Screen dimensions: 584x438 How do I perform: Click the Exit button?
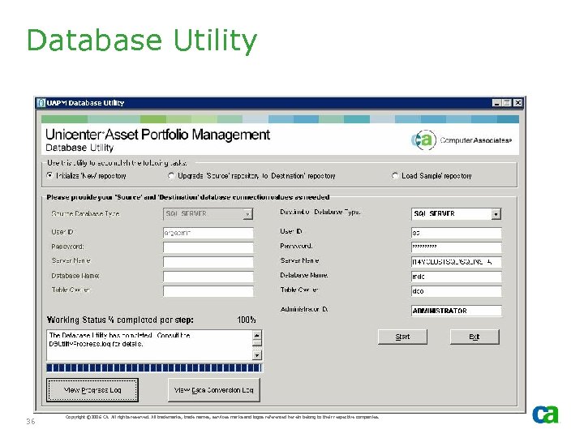point(474,337)
